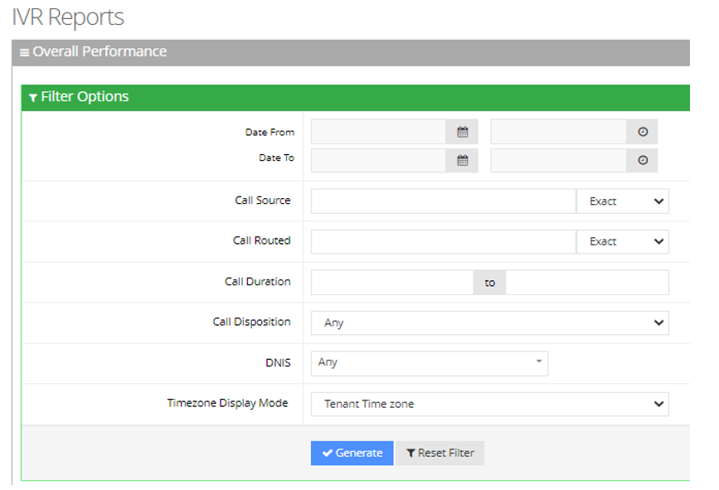This screenshot has width=719, height=490.
Task: Click the Date From date input field
Action: click(378, 132)
